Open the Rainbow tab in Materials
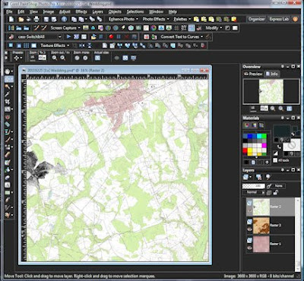The height and width of the screenshot is (281, 304). (254, 125)
